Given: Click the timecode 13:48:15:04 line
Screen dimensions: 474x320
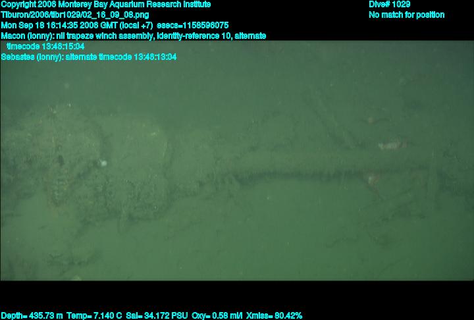Looking at the screenshot, I should [45, 47].
